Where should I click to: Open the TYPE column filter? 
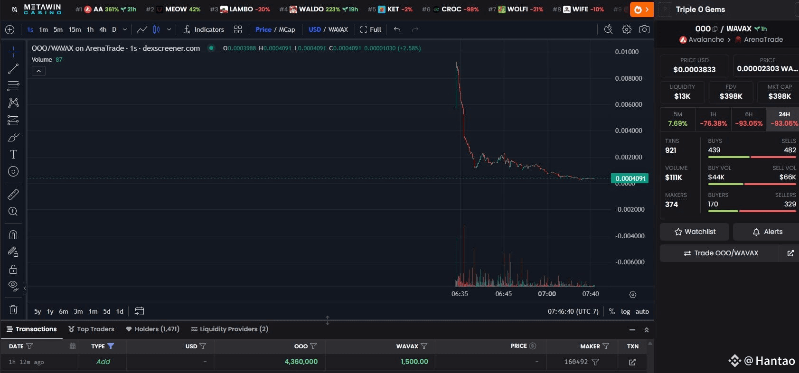pyautogui.click(x=111, y=346)
